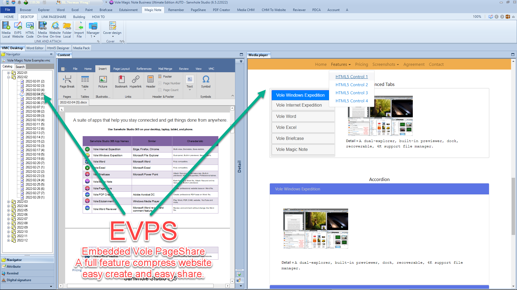Screen dimensions: 517x290
Task: Choose the Website On-line icon
Action: [55, 30]
